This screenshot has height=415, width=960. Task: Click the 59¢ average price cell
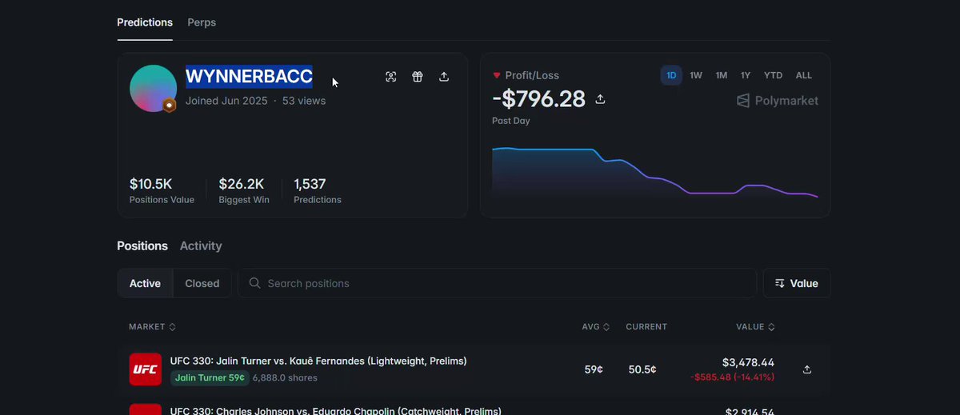pyautogui.click(x=594, y=369)
